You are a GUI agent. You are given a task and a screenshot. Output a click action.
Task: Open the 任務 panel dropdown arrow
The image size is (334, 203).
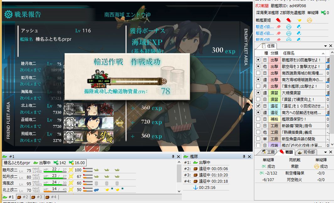(x=326, y=46)
